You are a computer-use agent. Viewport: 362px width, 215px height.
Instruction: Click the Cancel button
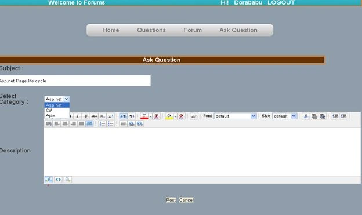click(187, 200)
